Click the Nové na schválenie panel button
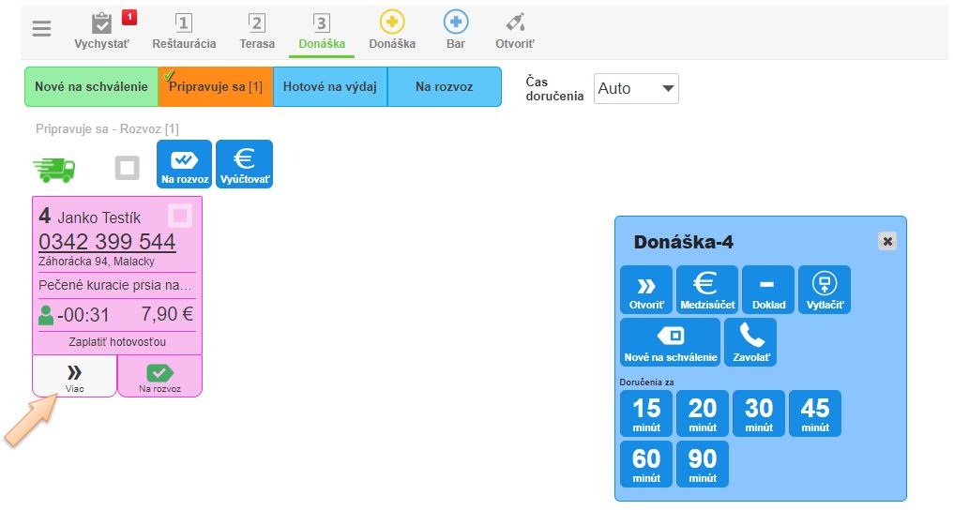The height and width of the screenshot is (525, 954). (x=670, y=342)
